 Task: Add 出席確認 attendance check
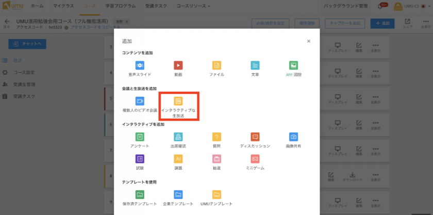pyautogui.click(x=178, y=137)
